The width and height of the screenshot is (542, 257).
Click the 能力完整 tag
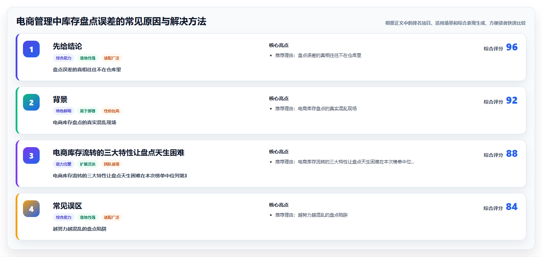tap(64, 164)
